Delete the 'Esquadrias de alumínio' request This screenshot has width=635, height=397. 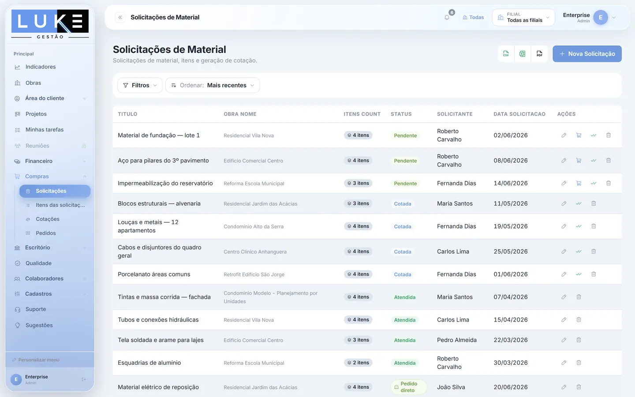coord(579,363)
